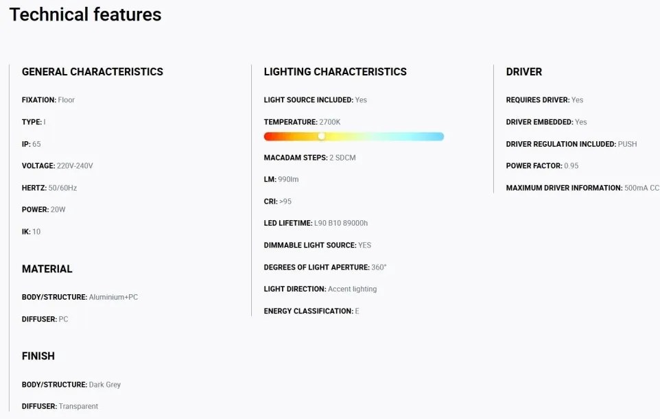Click the VOLTAGE 220V-240V entry
Screen dimensions: 660x419
(57, 166)
